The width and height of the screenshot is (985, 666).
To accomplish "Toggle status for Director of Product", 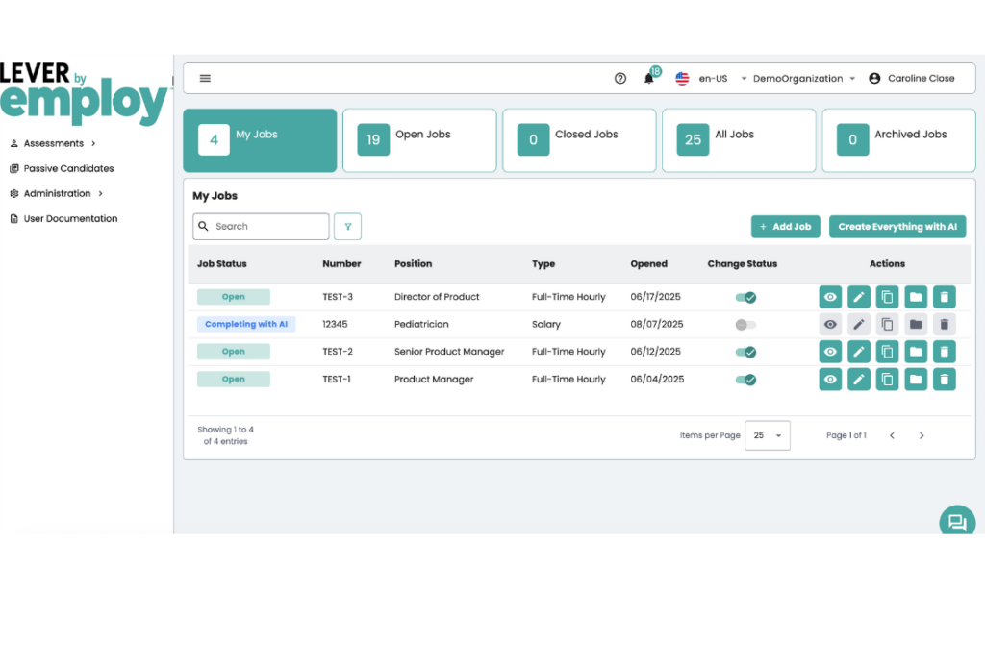I will (x=745, y=297).
